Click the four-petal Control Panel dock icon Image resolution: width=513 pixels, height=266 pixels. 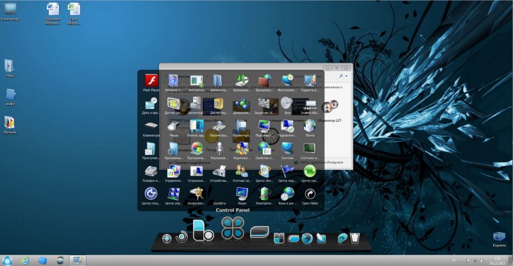tap(233, 228)
